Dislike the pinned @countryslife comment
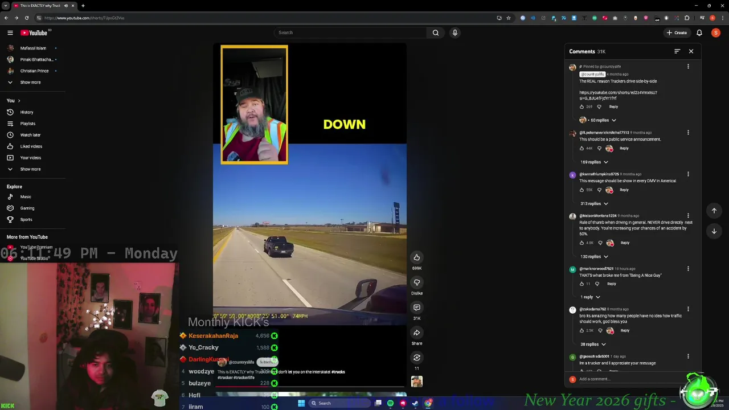Image resolution: width=729 pixels, height=410 pixels. point(599,106)
